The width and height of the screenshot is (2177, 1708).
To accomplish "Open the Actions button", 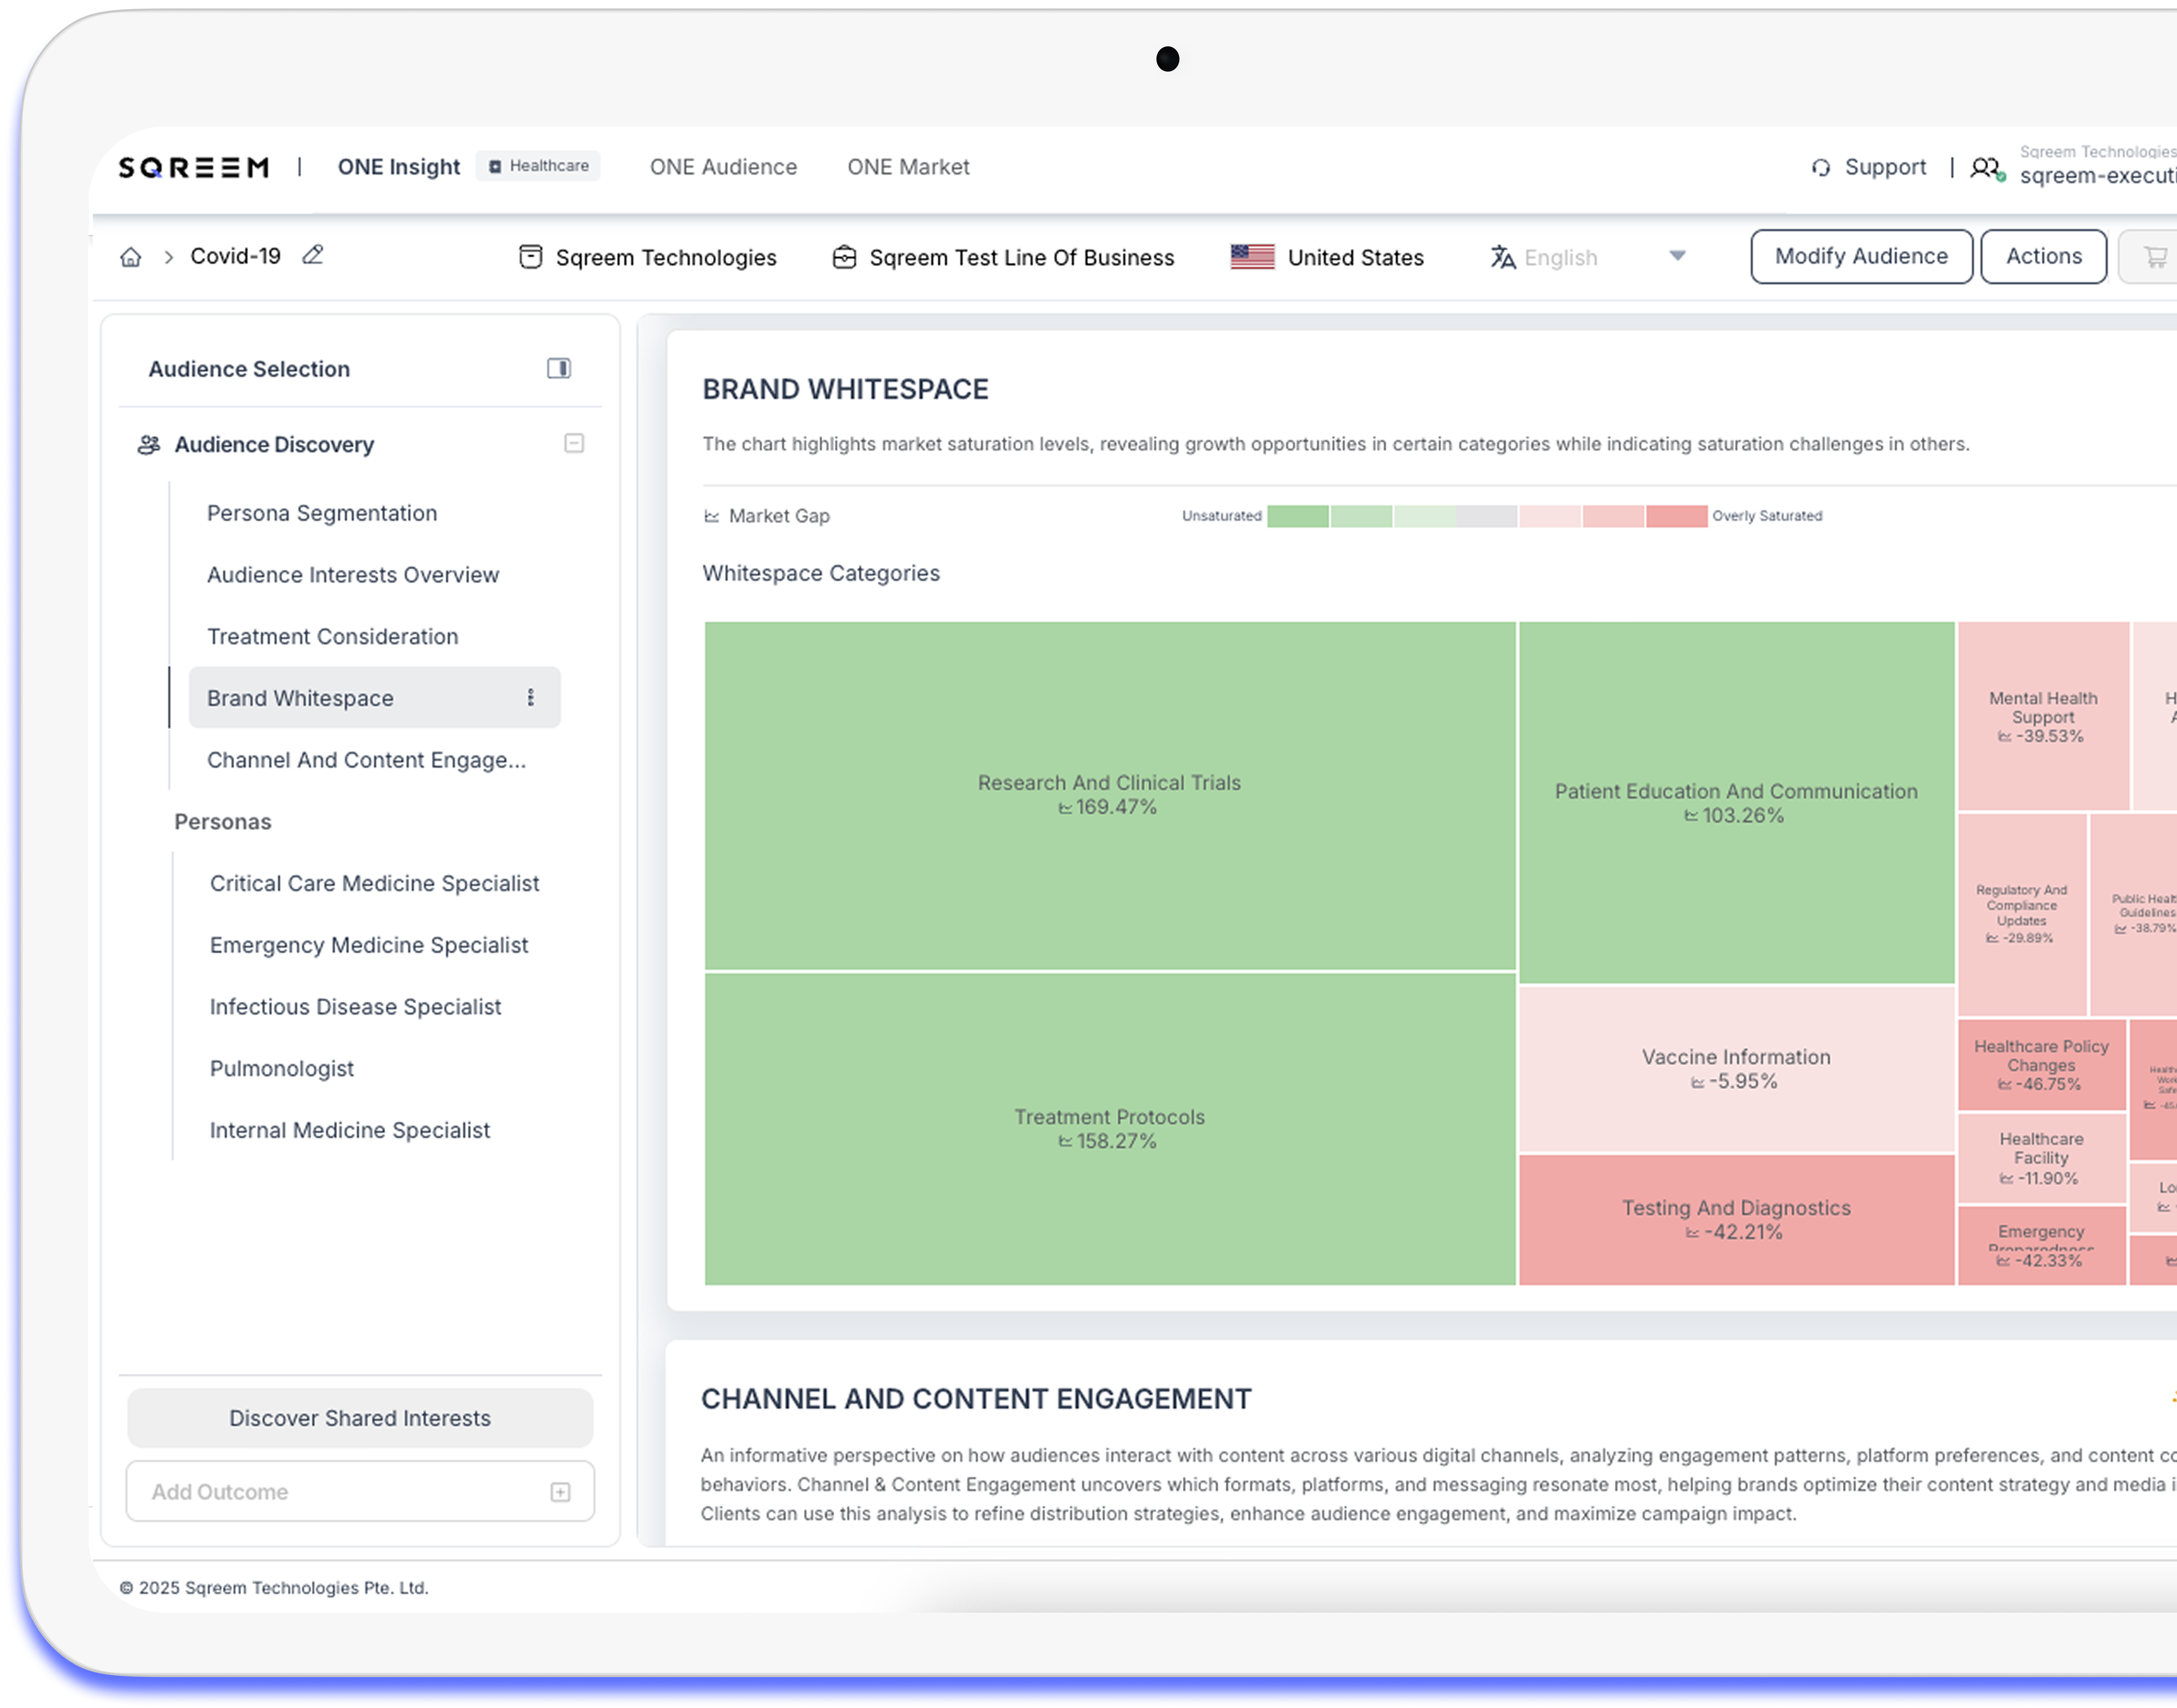I will click(x=2043, y=256).
